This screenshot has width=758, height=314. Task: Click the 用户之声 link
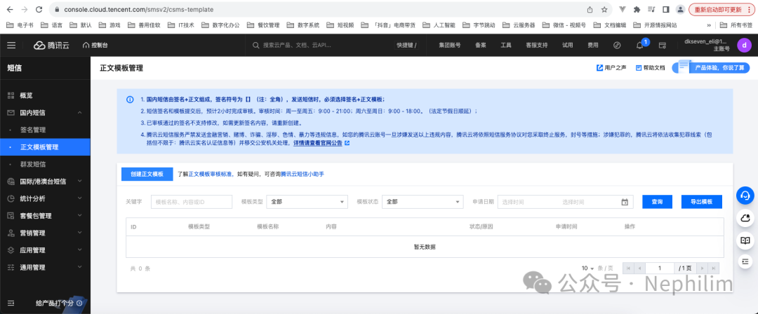tap(611, 68)
